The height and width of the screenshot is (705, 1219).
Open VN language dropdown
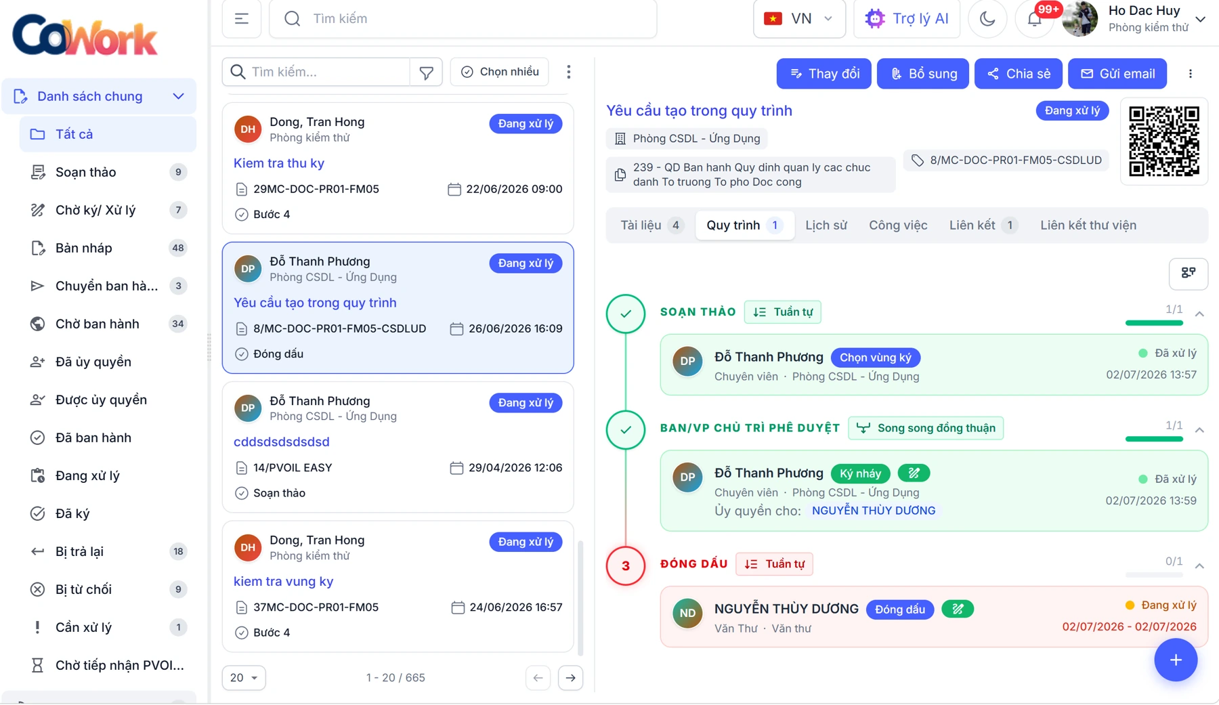click(x=799, y=18)
